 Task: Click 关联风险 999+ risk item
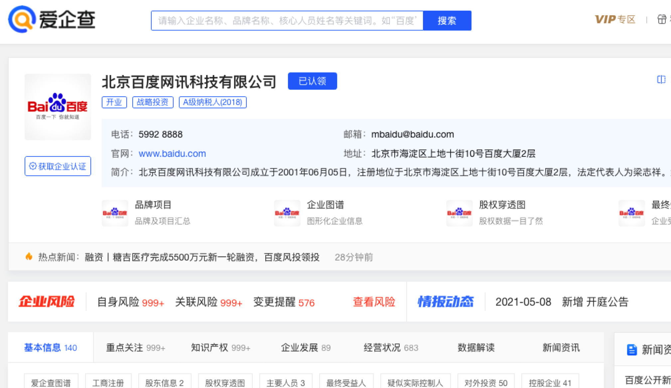[x=208, y=302]
